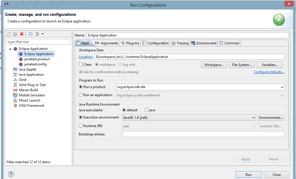Click the Location link
Viewport: 296px width, 179px height.
point(86,57)
